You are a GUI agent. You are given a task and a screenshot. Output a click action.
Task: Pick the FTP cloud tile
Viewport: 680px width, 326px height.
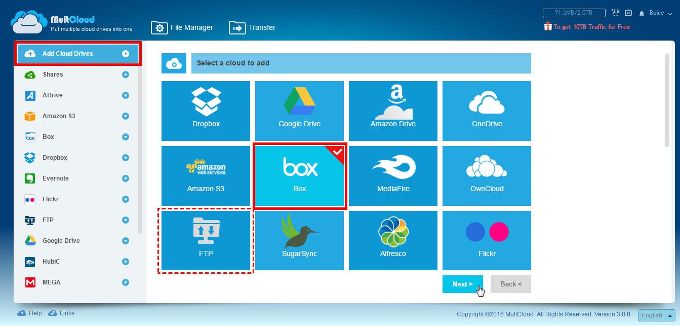pyautogui.click(x=206, y=241)
